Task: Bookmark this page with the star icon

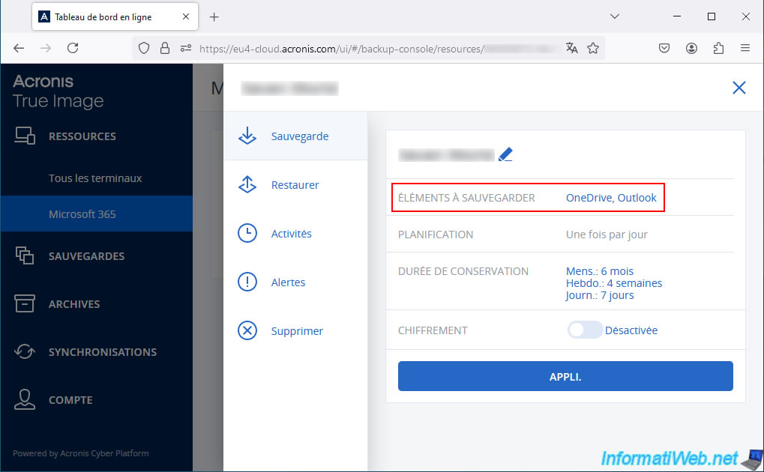Action: (593, 48)
